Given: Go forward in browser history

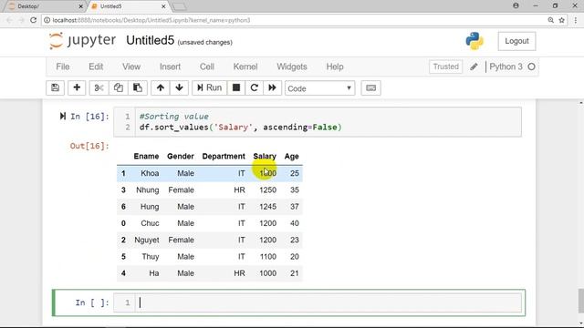Looking at the screenshot, I should (x=21, y=20).
